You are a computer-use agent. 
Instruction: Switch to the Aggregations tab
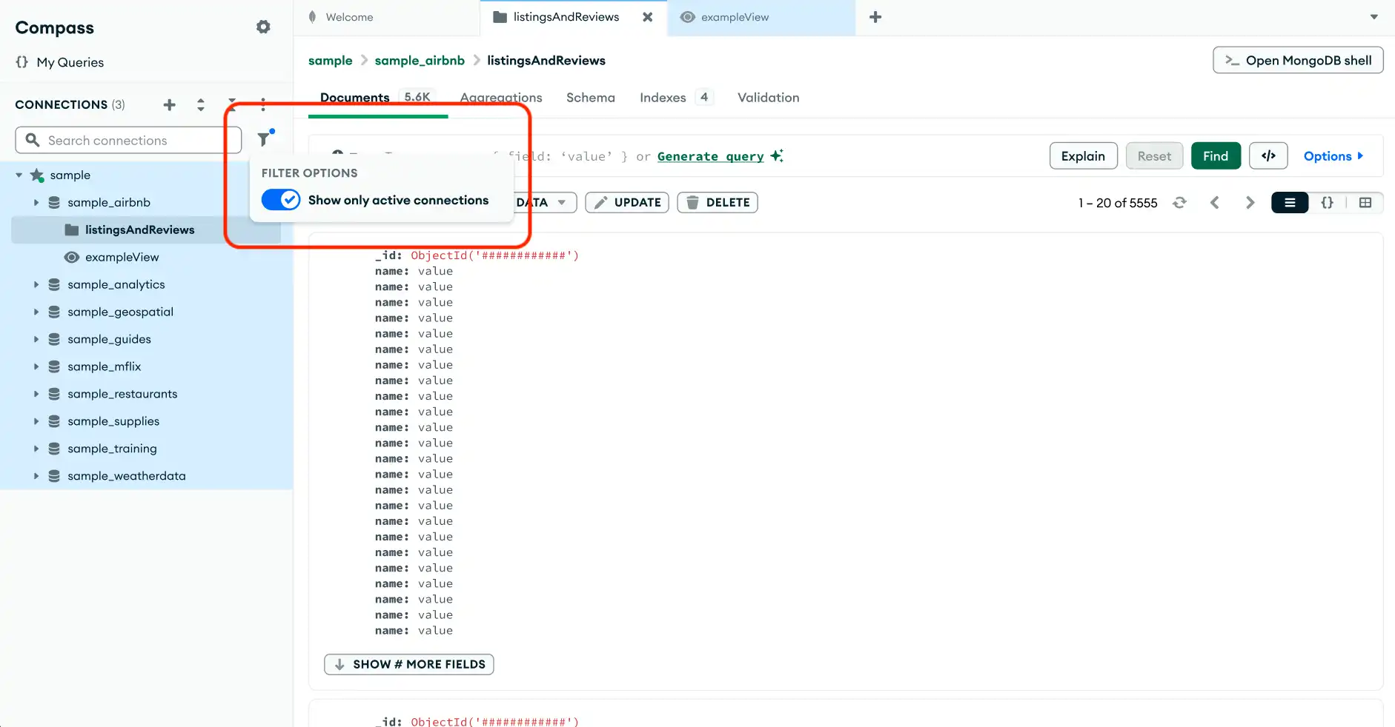pyautogui.click(x=500, y=97)
